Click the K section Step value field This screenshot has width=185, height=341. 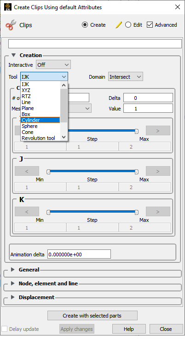(92, 228)
